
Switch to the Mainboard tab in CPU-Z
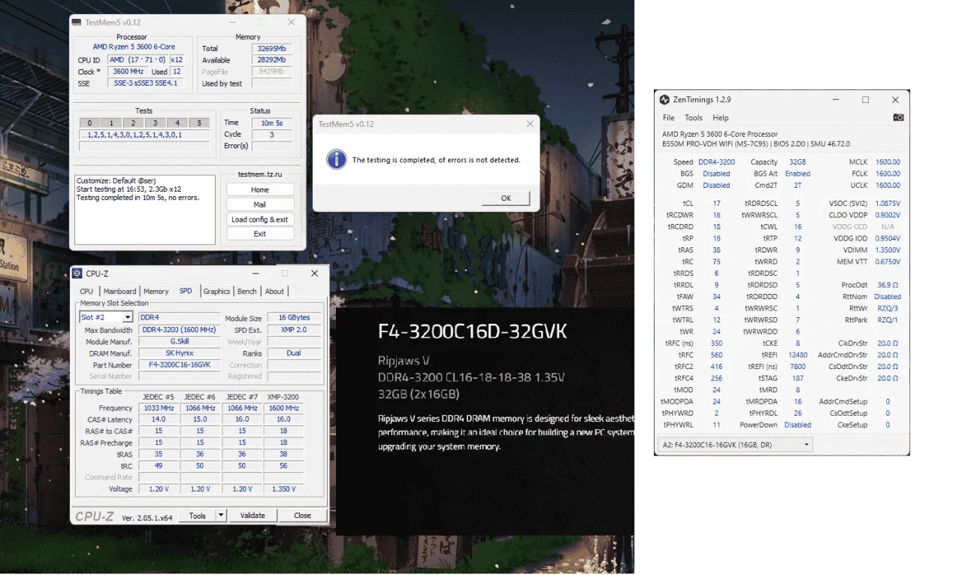click(119, 292)
